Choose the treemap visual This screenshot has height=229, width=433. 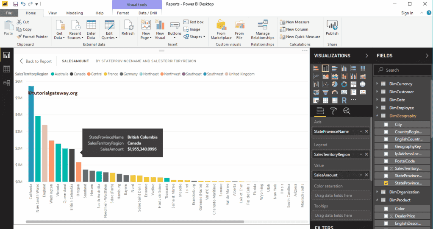(x=353, y=84)
